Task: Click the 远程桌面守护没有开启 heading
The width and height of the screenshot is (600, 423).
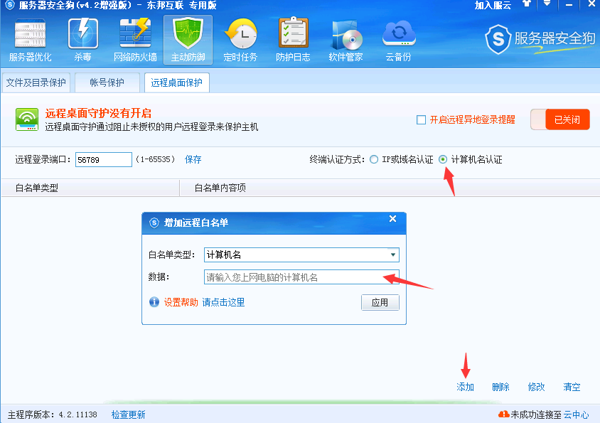Action: [98, 113]
